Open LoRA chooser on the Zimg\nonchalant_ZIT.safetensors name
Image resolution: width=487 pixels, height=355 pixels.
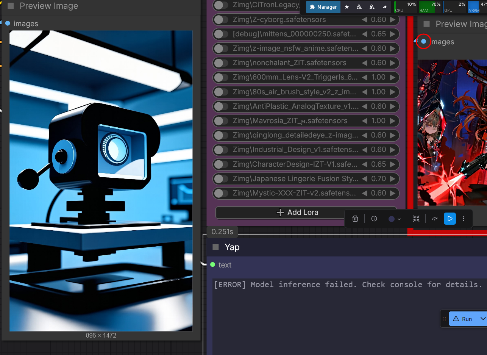coord(290,63)
